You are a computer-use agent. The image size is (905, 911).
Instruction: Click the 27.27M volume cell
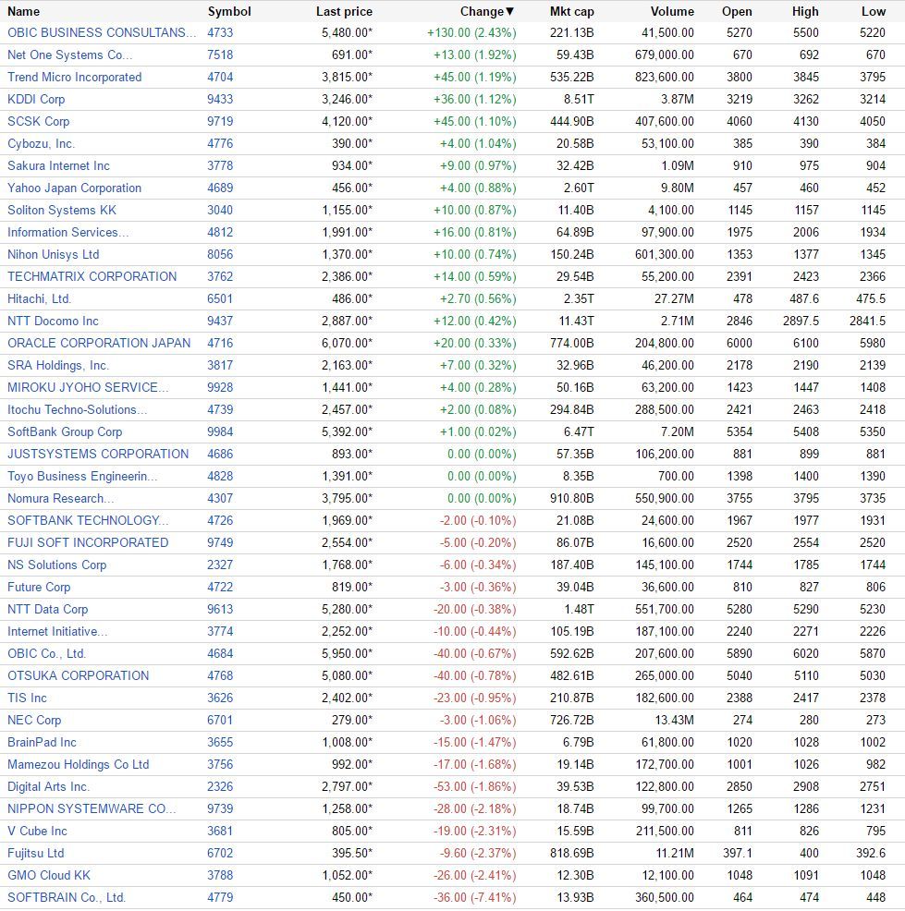coord(674,299)
